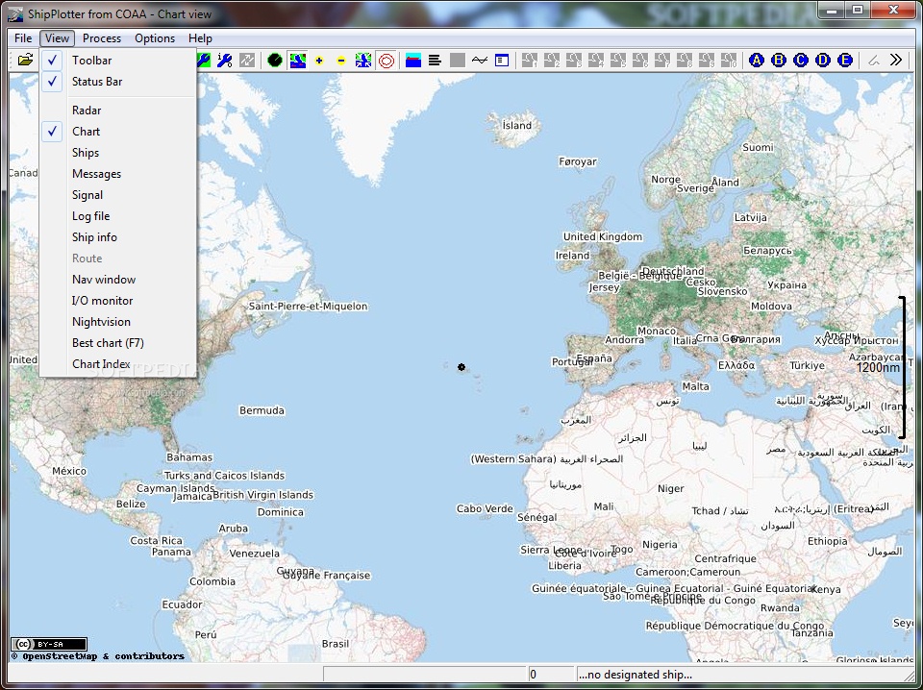Choose Ship info menu entry
This screenshot has width=923, height=690.
coord(117,237)
